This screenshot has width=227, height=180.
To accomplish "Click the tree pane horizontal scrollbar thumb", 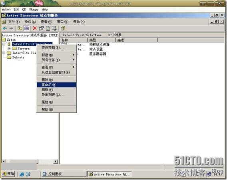I will tap(22, 161).
